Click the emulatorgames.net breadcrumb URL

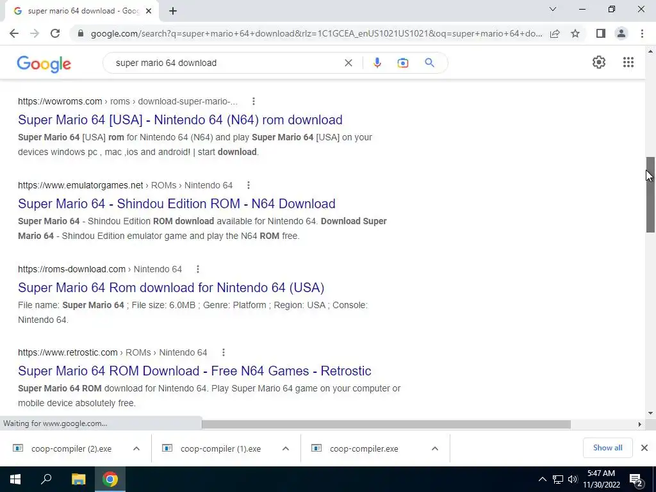(x=125, y=185)
